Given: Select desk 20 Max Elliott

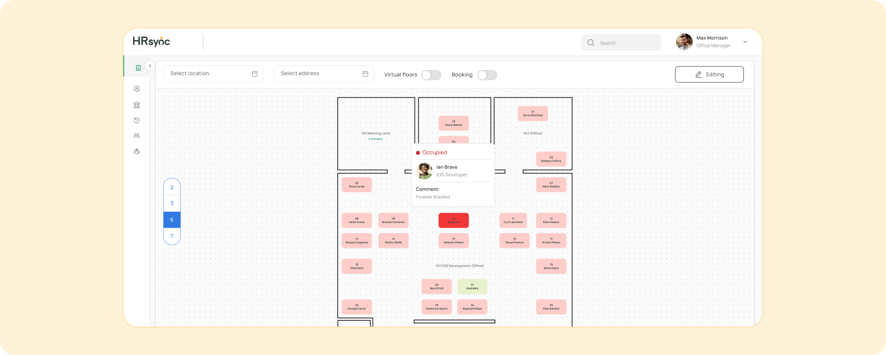Looking at the screenshot, I should [436, 286].
